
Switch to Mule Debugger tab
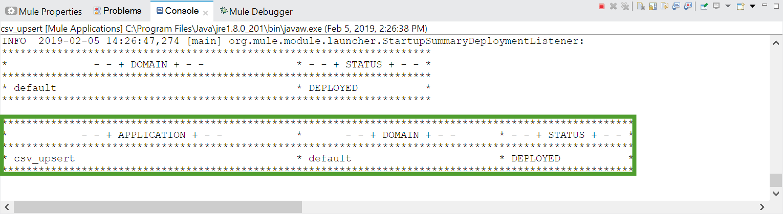(256, 11)
